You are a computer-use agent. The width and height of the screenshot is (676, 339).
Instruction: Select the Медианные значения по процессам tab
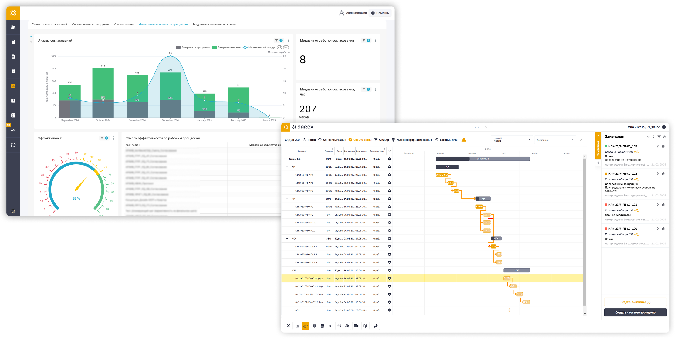coord(163,25)
